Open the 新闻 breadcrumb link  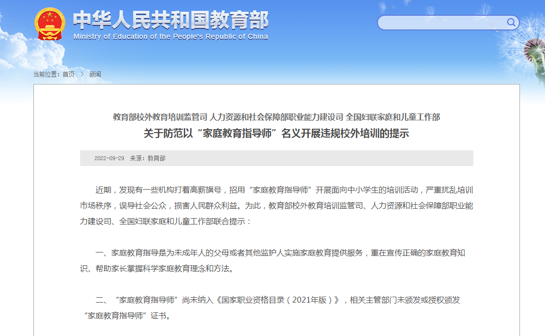point(95,74)
